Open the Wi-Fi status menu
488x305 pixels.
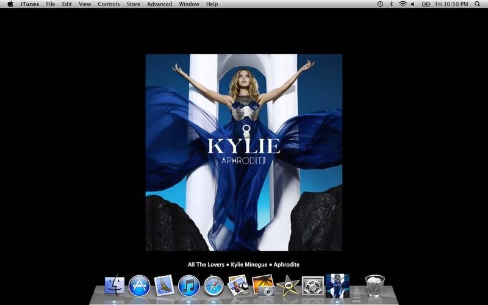coord(403,4)
